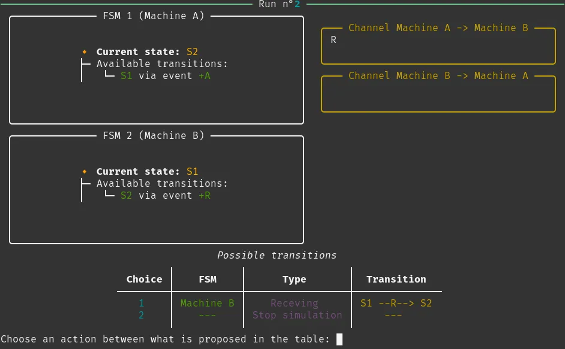
Task: Click the Choice column header
Action: tap(144, 279)
